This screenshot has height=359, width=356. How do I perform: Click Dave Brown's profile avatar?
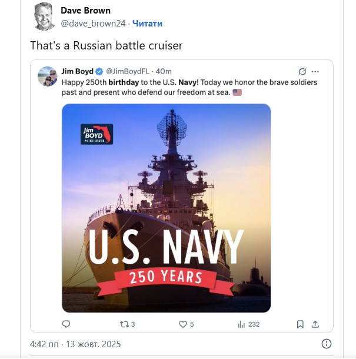point(44,16)
